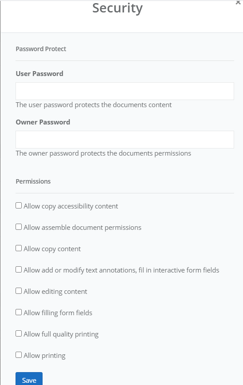Enable the Allow editing content checkbox
Screen dimensions: 243x385
(x=19, y=291)
